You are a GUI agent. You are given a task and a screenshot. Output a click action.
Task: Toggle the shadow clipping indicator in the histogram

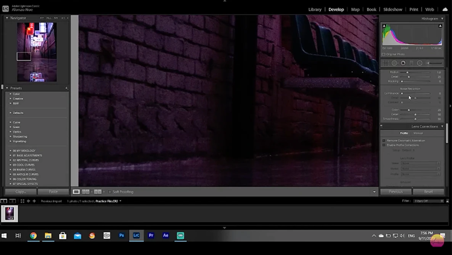click(x=384, y=26)
